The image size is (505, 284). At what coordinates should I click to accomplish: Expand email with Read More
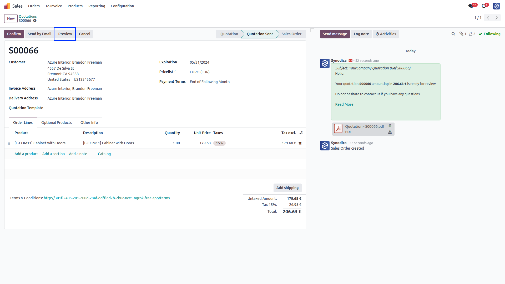(344, 104)
